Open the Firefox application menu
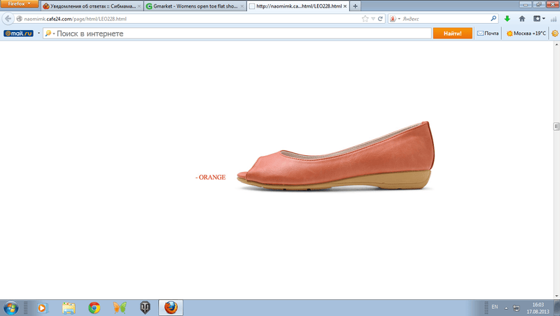Image resolution: width=560 pixels, height=316 pixels. (x=19, y=4)
